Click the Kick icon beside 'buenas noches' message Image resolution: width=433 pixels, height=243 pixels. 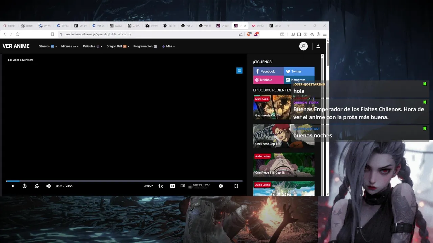point(425,128)
